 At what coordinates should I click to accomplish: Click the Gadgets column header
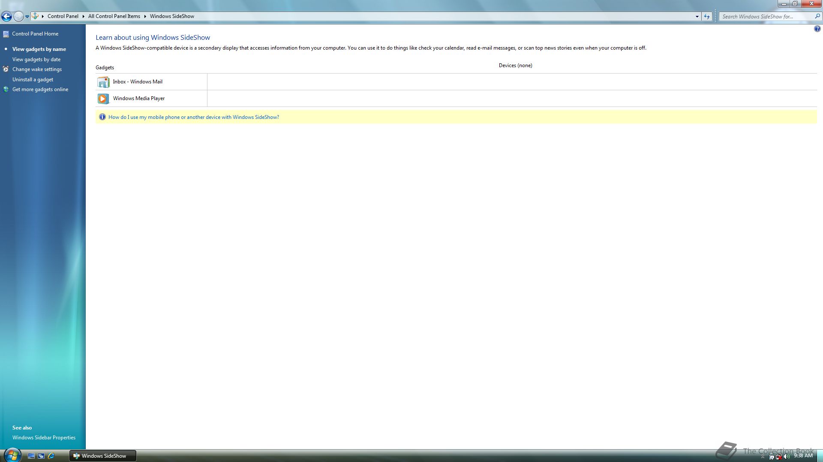point(105,68)
